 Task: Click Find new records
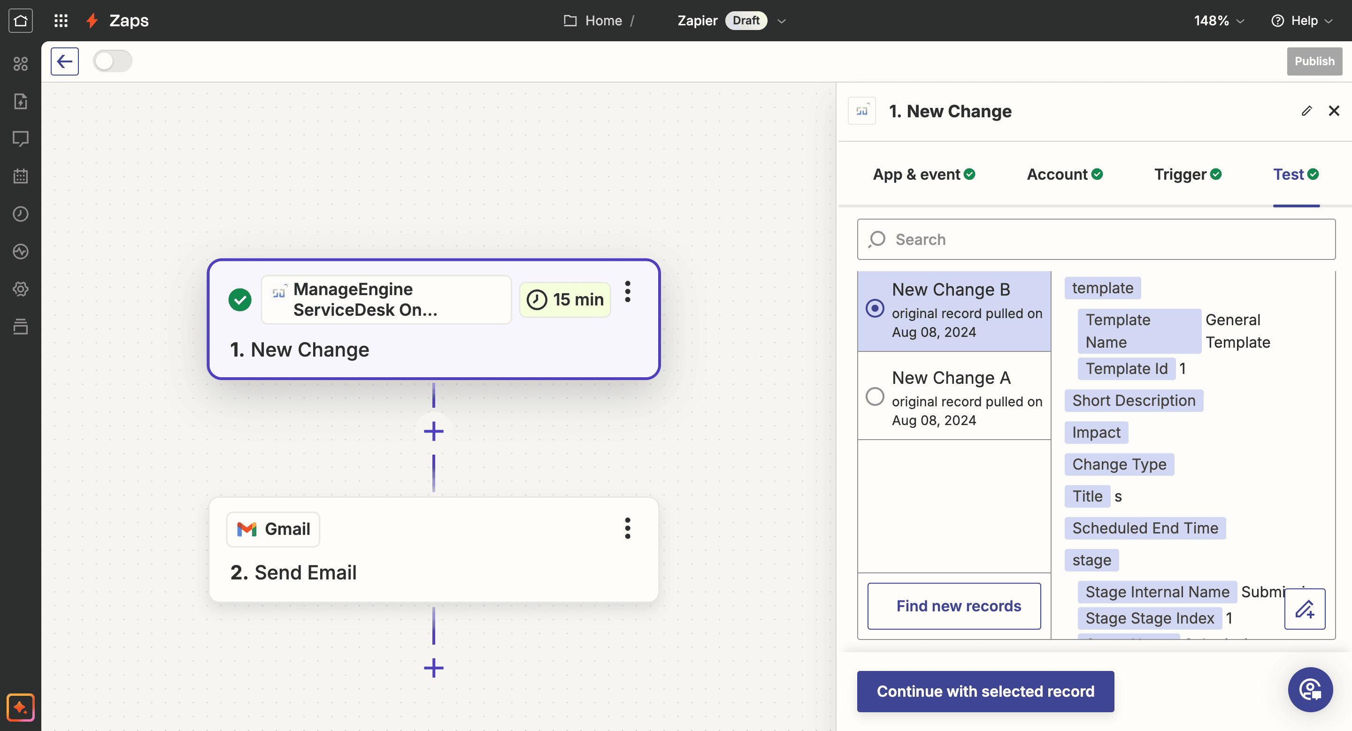[953, 606]
